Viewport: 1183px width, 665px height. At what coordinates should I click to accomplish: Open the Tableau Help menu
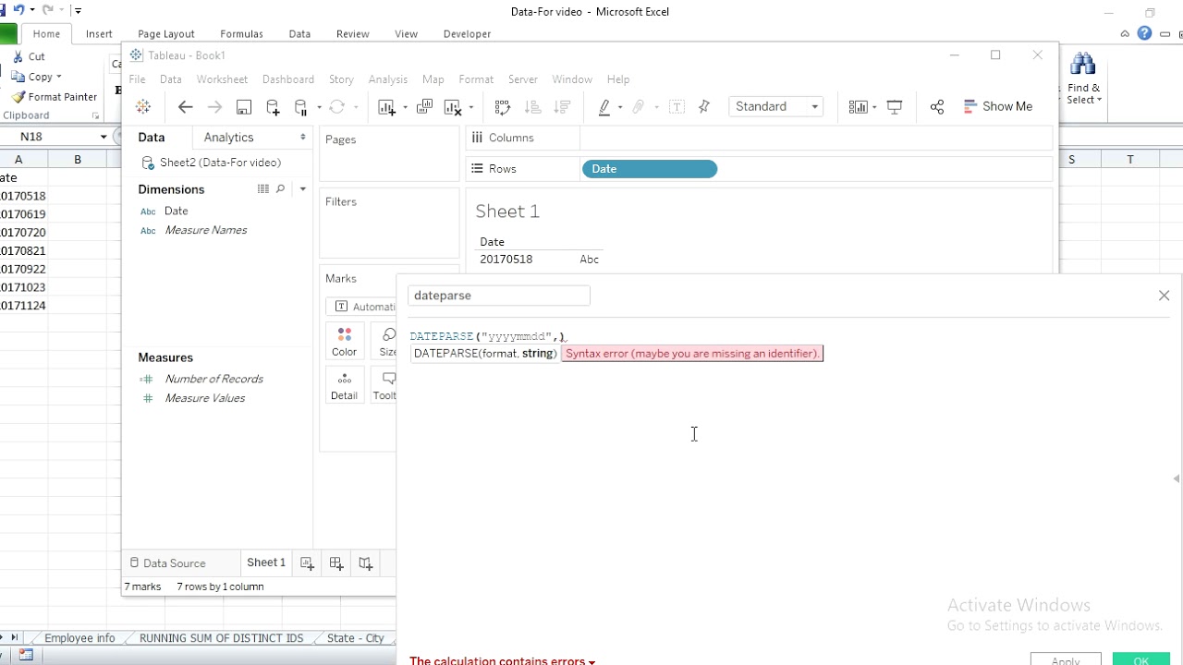click(618, 79)
